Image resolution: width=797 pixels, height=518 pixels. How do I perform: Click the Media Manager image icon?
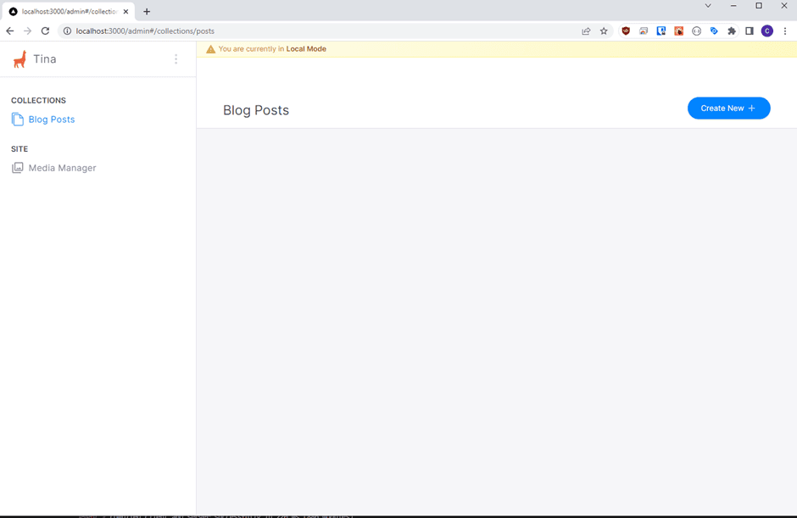tap(17, 168)
